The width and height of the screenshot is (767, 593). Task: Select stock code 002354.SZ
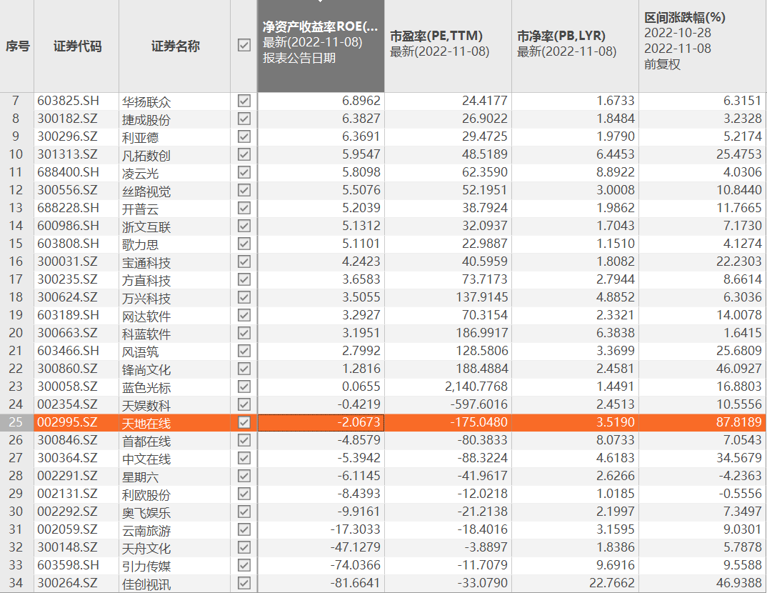point(67,404)
